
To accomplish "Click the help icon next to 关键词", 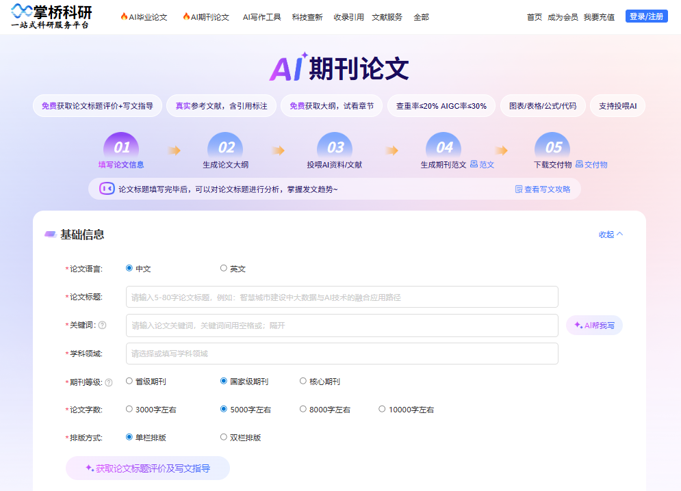I will (102, 326).
